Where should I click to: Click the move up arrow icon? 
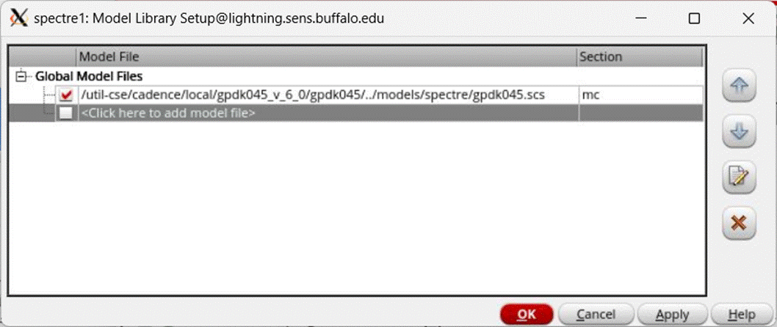[740, 87]
